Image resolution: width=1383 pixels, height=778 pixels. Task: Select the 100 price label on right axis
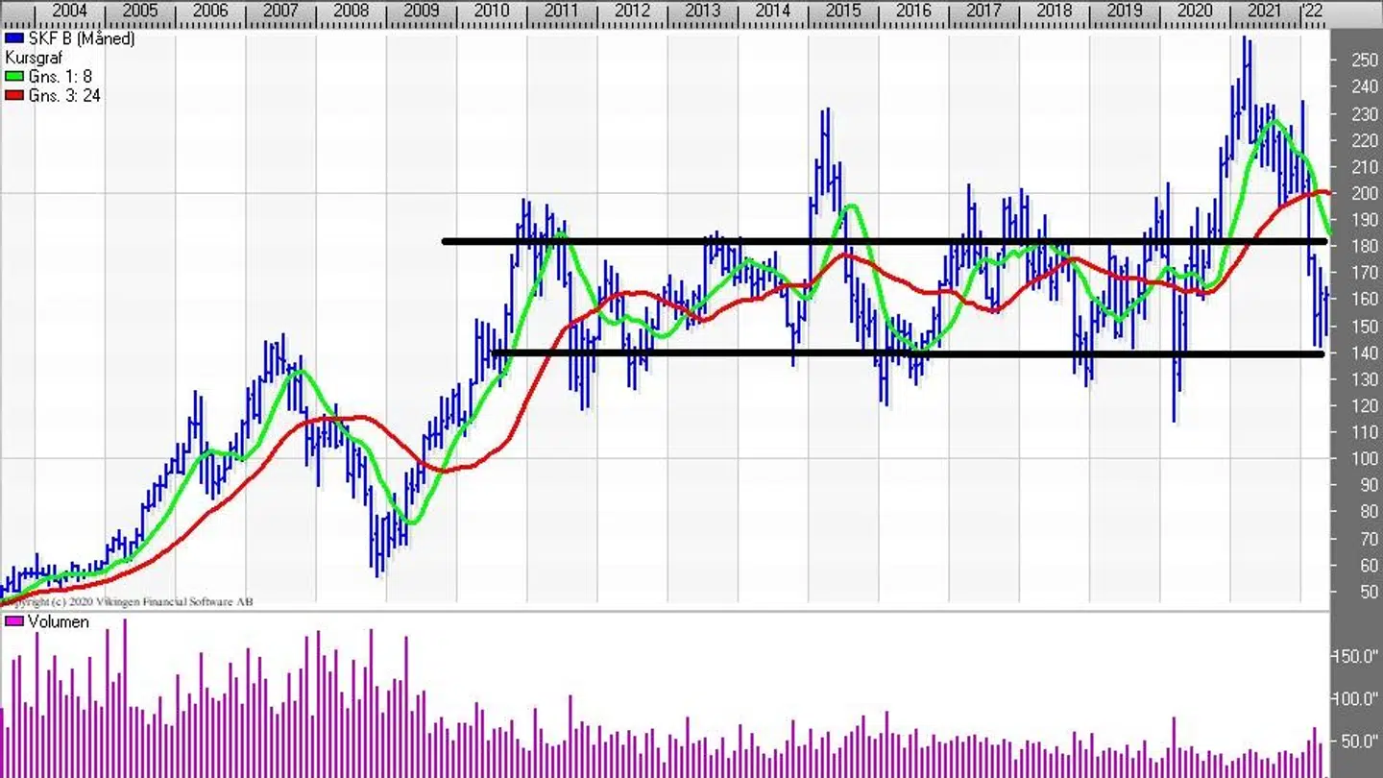1364,458
